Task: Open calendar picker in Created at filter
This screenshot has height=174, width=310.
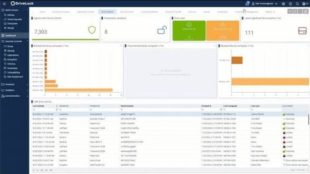Action: [x=221, y=110]
